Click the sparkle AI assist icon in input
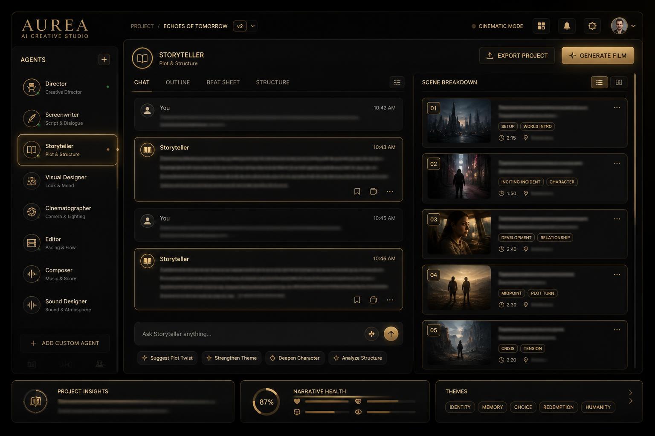 [x=371, y=334]
